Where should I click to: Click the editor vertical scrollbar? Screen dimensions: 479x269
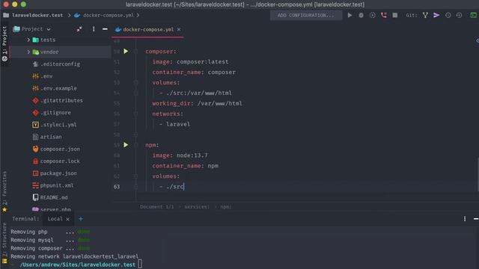pyautogui.click(x=478, y=175)
